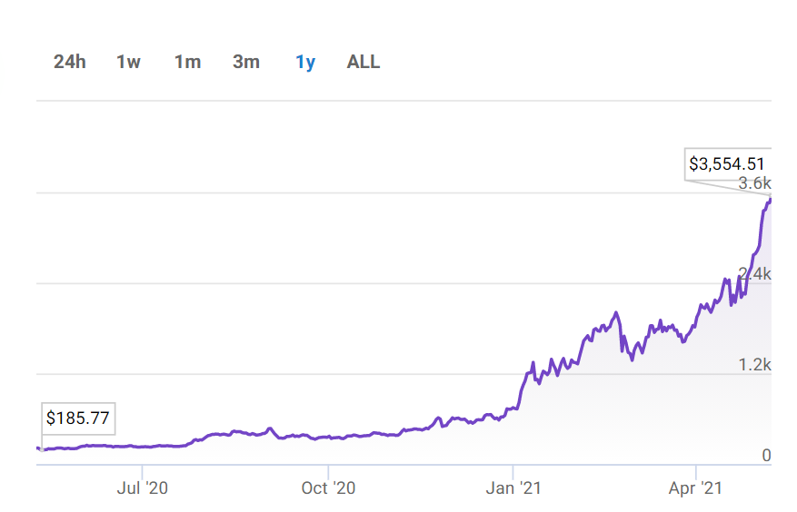Click the $185.77 starting price label
Image resolution: width=797 pixels, height=512 pixels.
click(78, 418)
